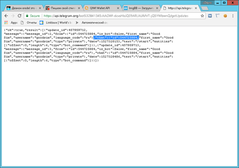Click the flag-shaped extension icon
The width and height of the screenshot is (239, 168).
point(218,16)
